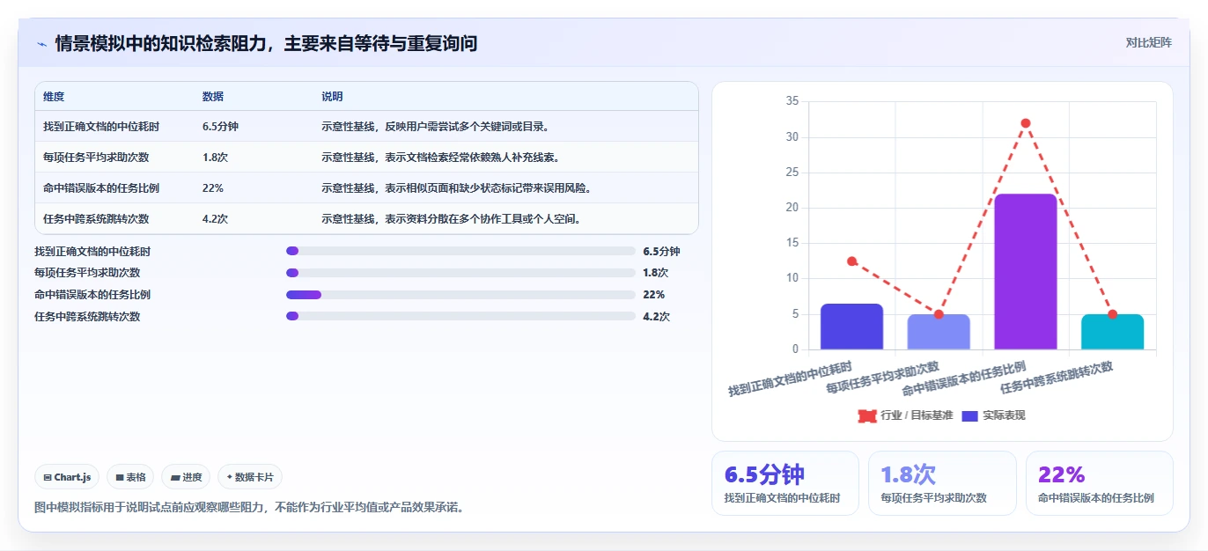Select the 表格 tag chip
The height and width of the screenshot is (551, 1208).
130,477
